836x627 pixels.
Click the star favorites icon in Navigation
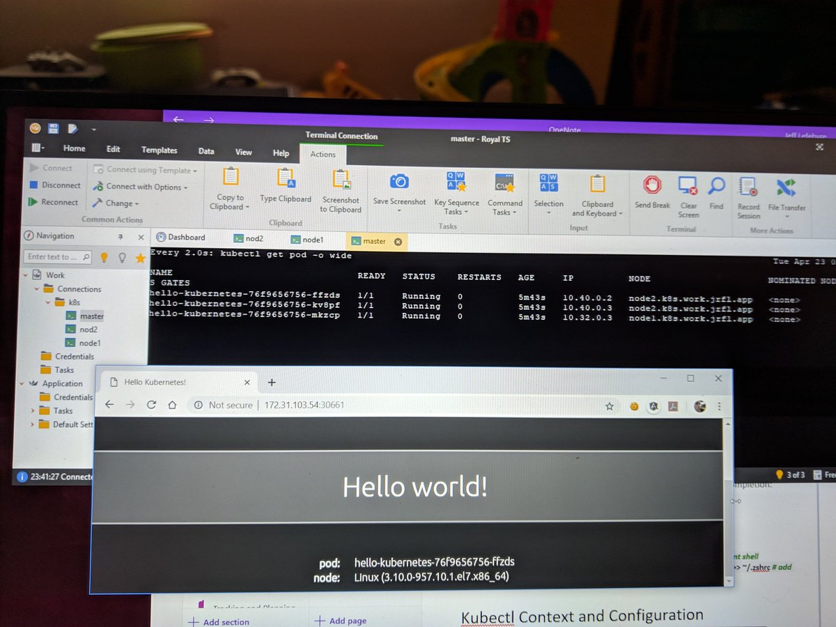coord(140,258)
